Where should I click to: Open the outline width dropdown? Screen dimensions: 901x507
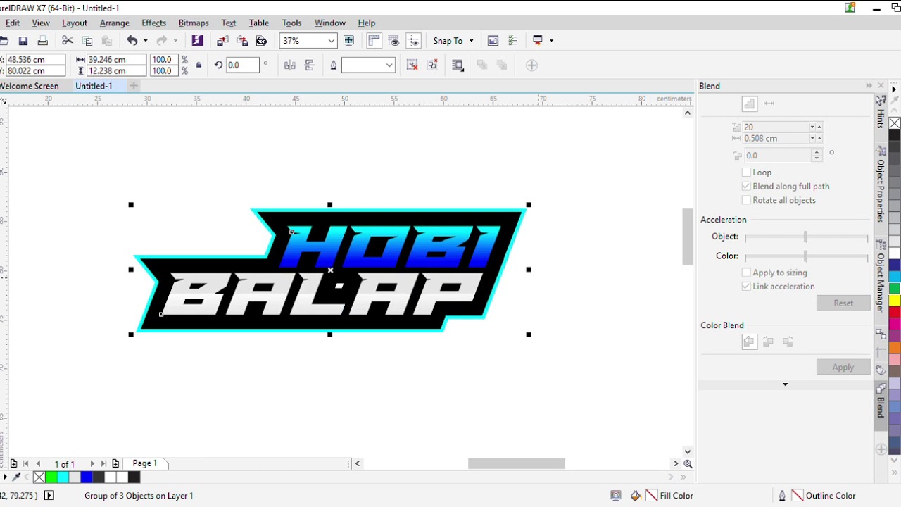click(389, 65)
